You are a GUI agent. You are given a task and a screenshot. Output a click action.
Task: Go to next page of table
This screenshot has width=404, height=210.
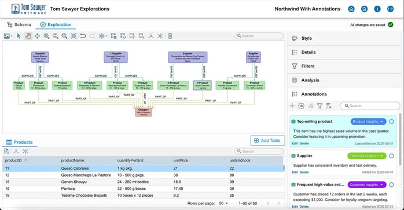pyautogui.click(x=278, y=203)
